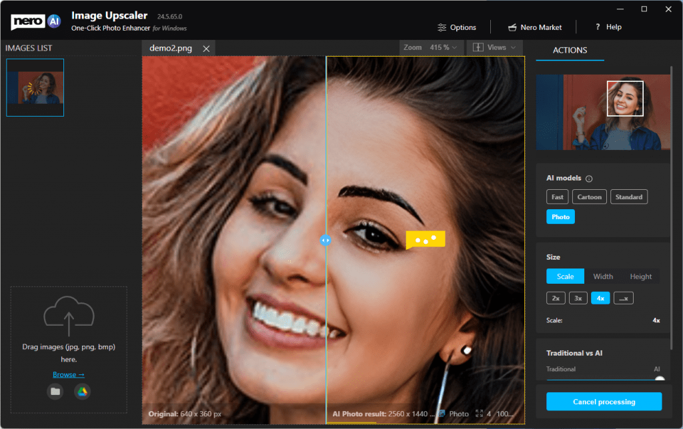
Task: Switch to the Width size tab
Action: click(602, 276)
